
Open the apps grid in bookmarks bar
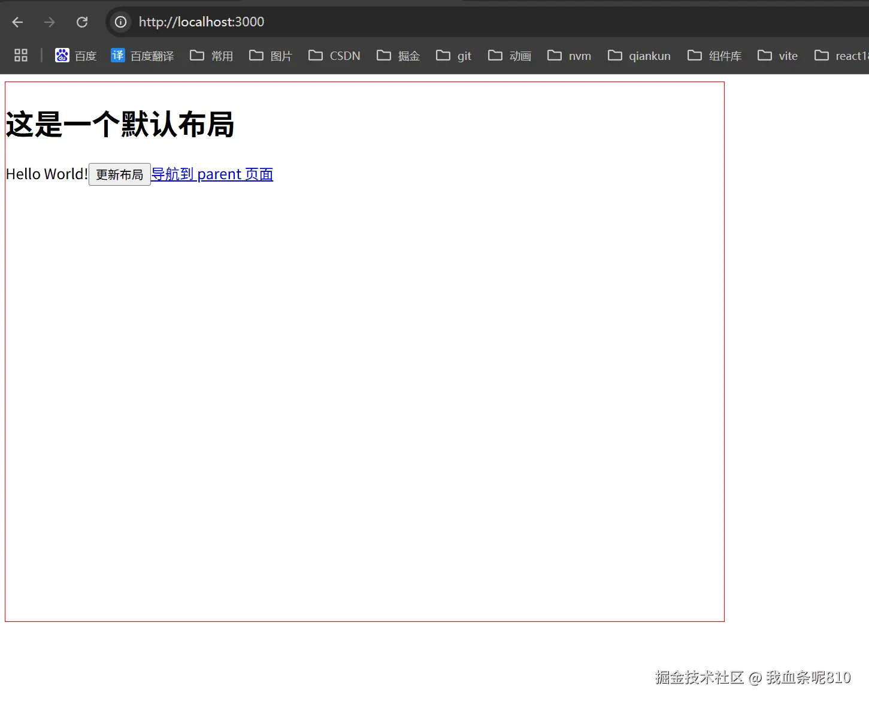tap(21, 56)
